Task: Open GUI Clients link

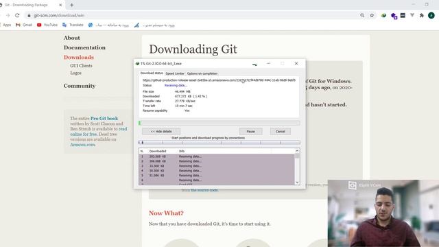Action: [x=81, y=66]
